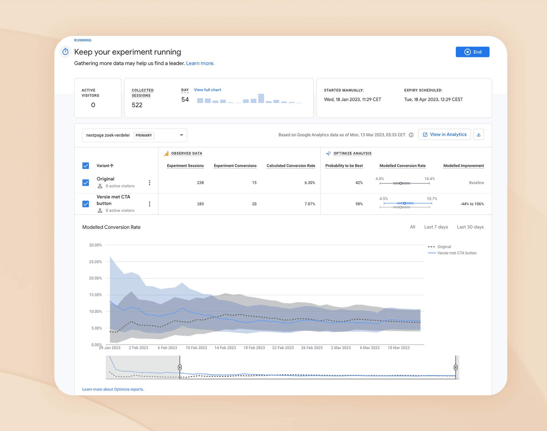The image size is (547, 431).
Task: Open Learn more about Optimize reports
Action: pyautogui.click(x=113, y=389)
